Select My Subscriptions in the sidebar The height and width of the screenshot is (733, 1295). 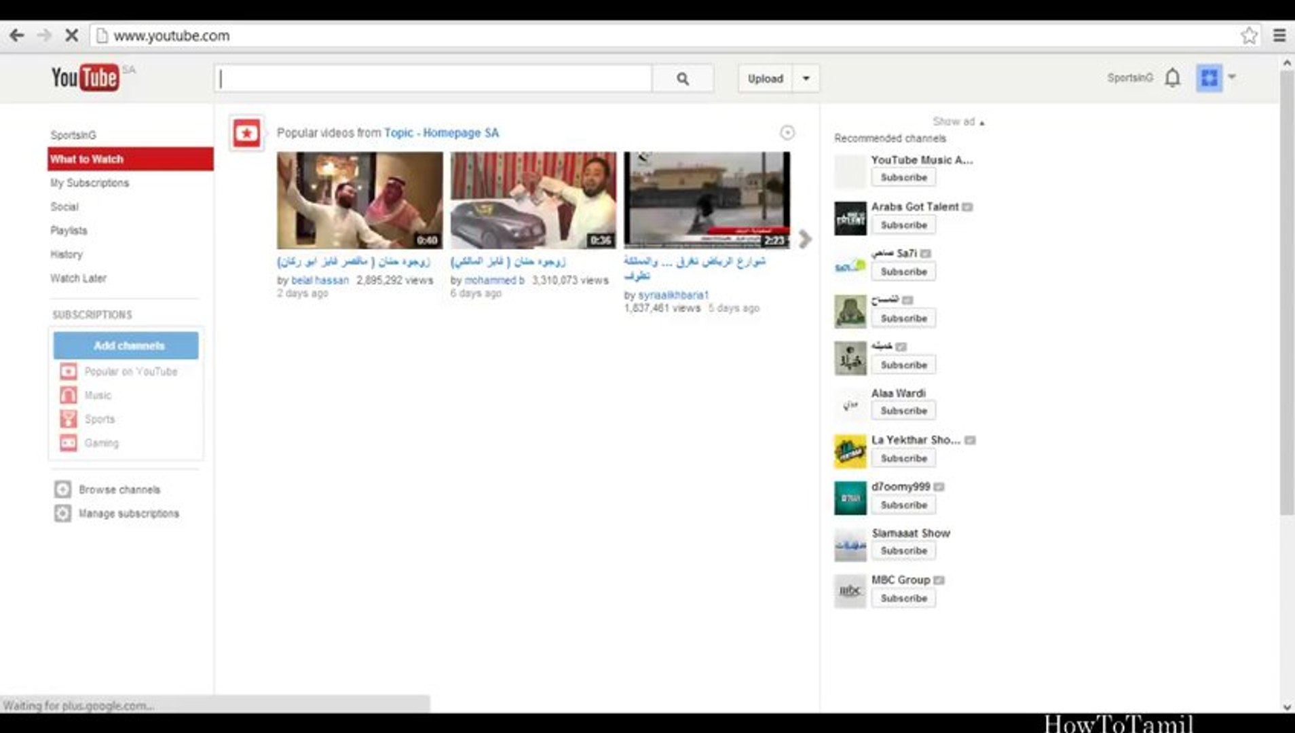click(x=90, y=183)
